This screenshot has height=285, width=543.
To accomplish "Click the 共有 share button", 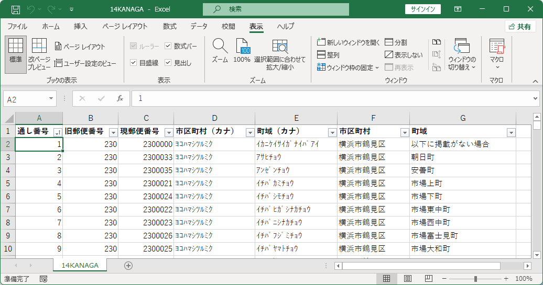I will tap(520, 27).
